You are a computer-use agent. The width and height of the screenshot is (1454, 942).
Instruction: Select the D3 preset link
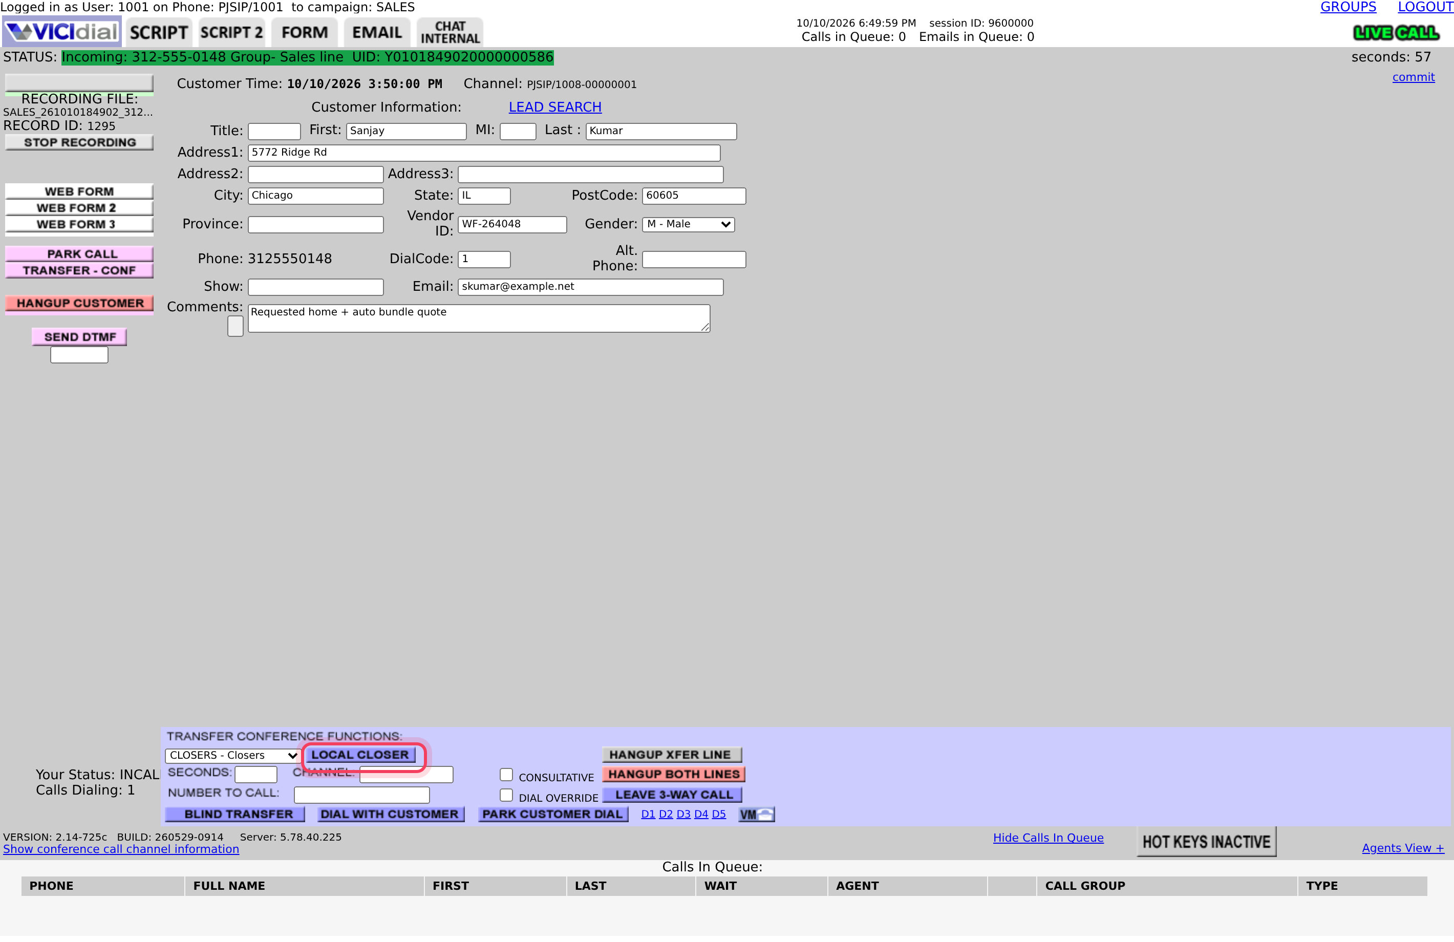tap(683, 815)
